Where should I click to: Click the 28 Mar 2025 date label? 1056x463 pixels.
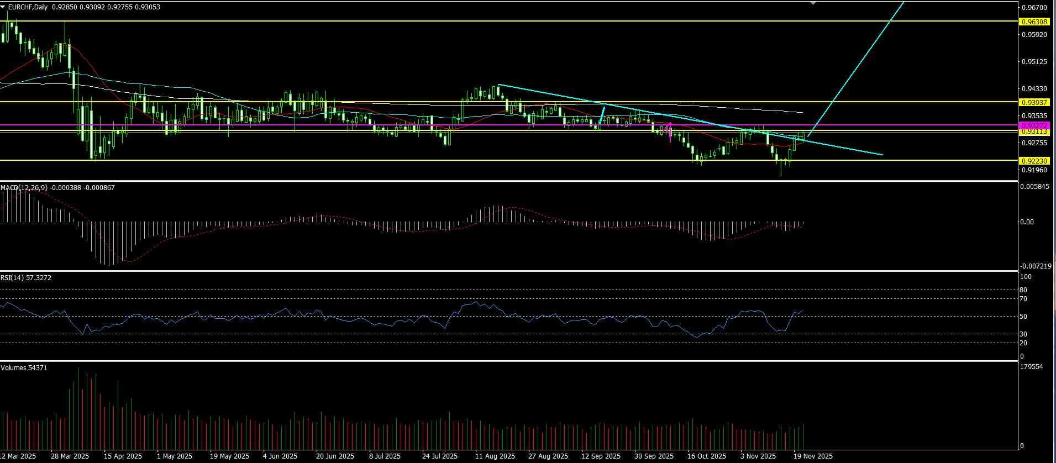70,456
